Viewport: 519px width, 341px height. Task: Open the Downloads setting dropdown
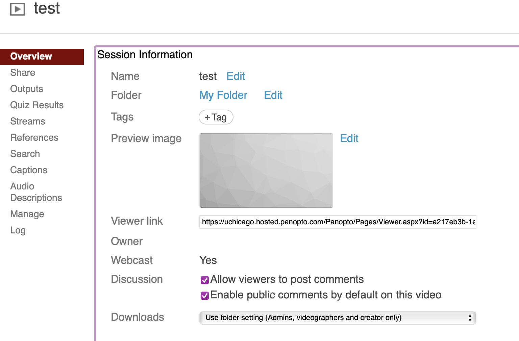point(338,318)
